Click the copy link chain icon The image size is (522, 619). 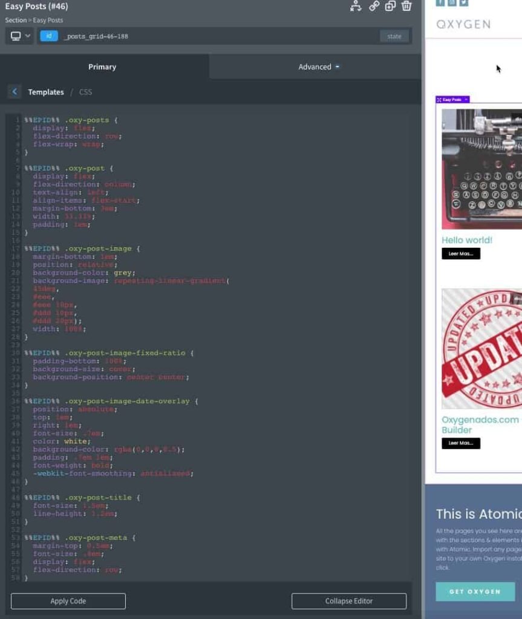[x=374, y=6]
